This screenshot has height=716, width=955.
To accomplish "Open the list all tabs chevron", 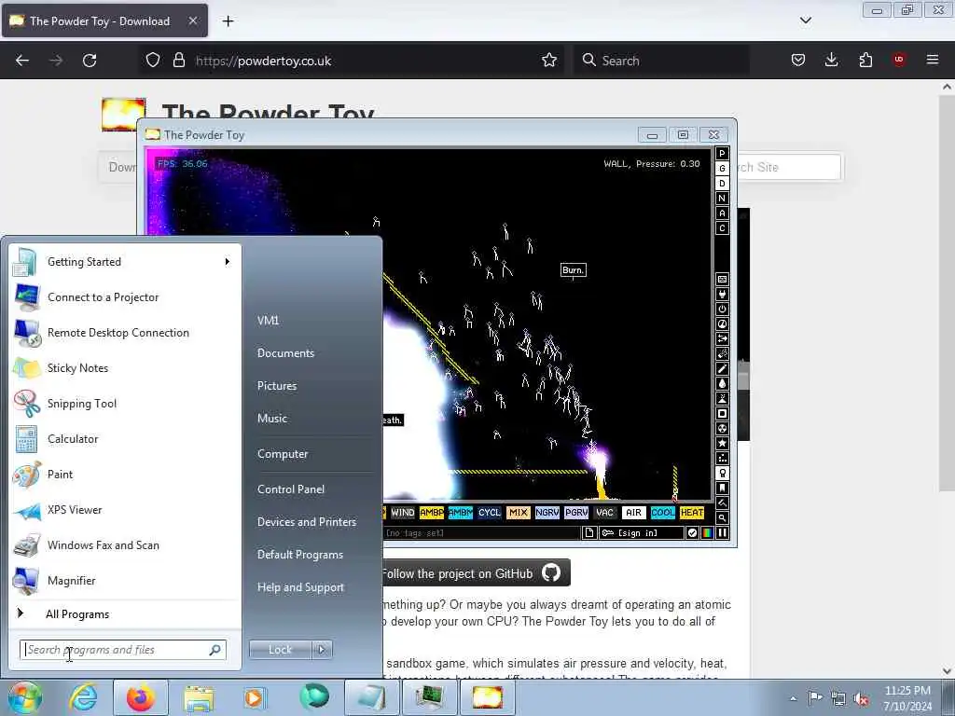I will pyautogui.click(x=805, y=21).
